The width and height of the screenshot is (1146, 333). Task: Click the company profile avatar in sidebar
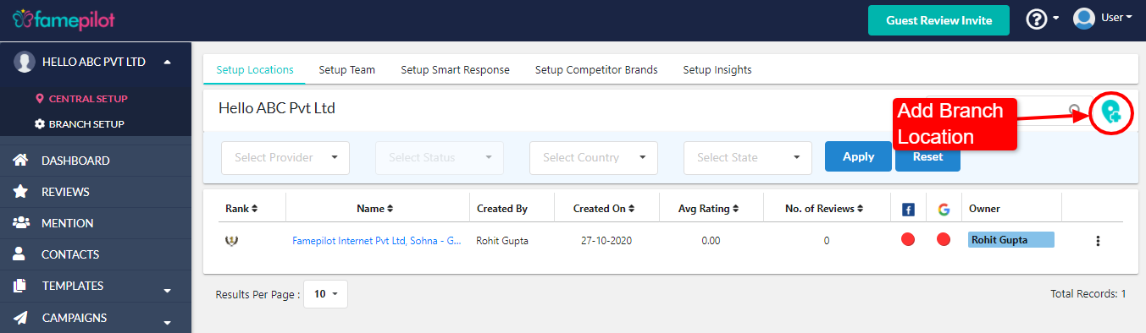coord(25,63)
